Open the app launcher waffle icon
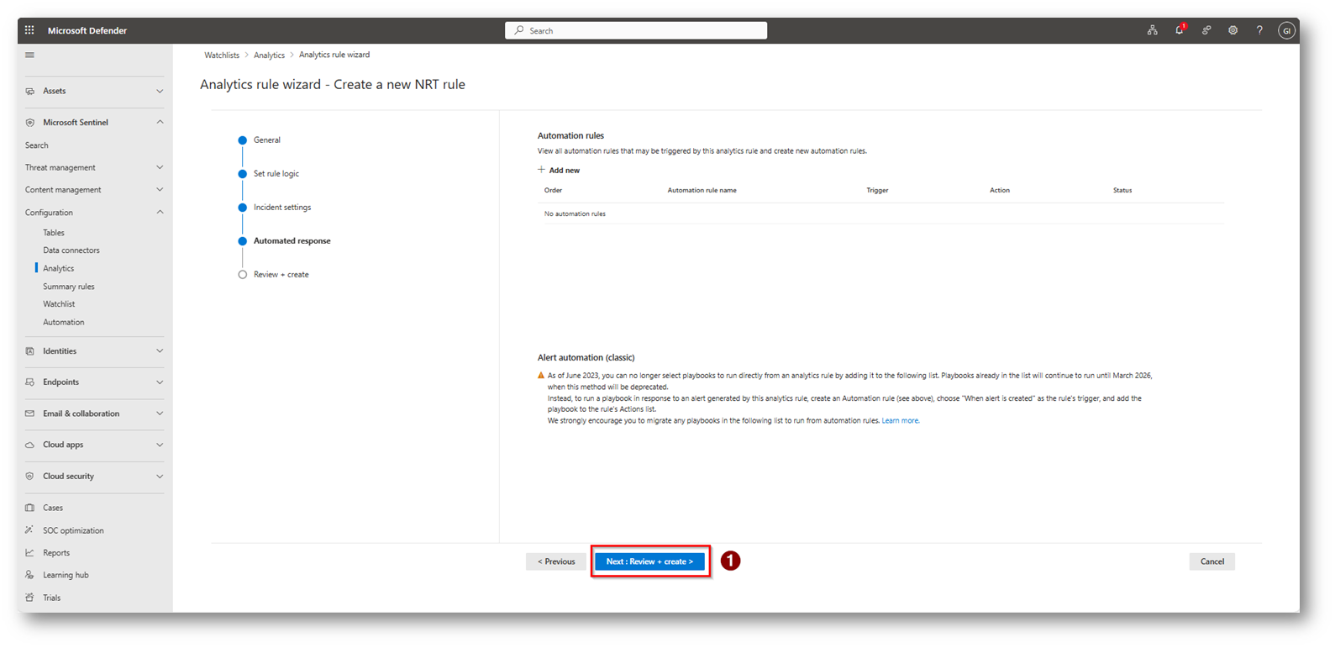 click(x=29, y=30)
